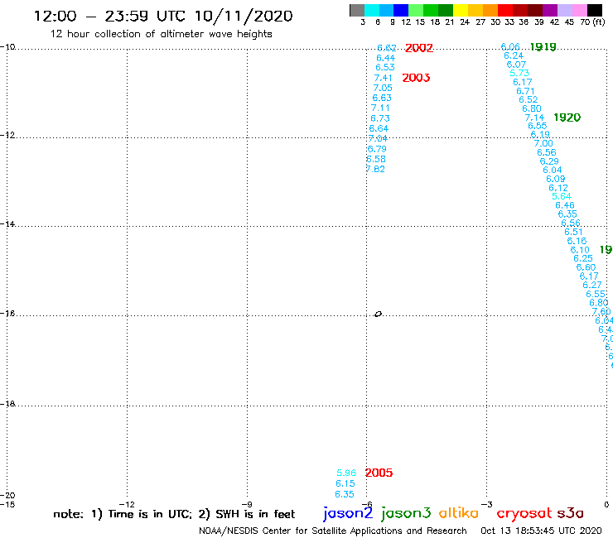Click the black swatch at the scale's end
Screen dimensions: 613x538
[x=595, y=10]
